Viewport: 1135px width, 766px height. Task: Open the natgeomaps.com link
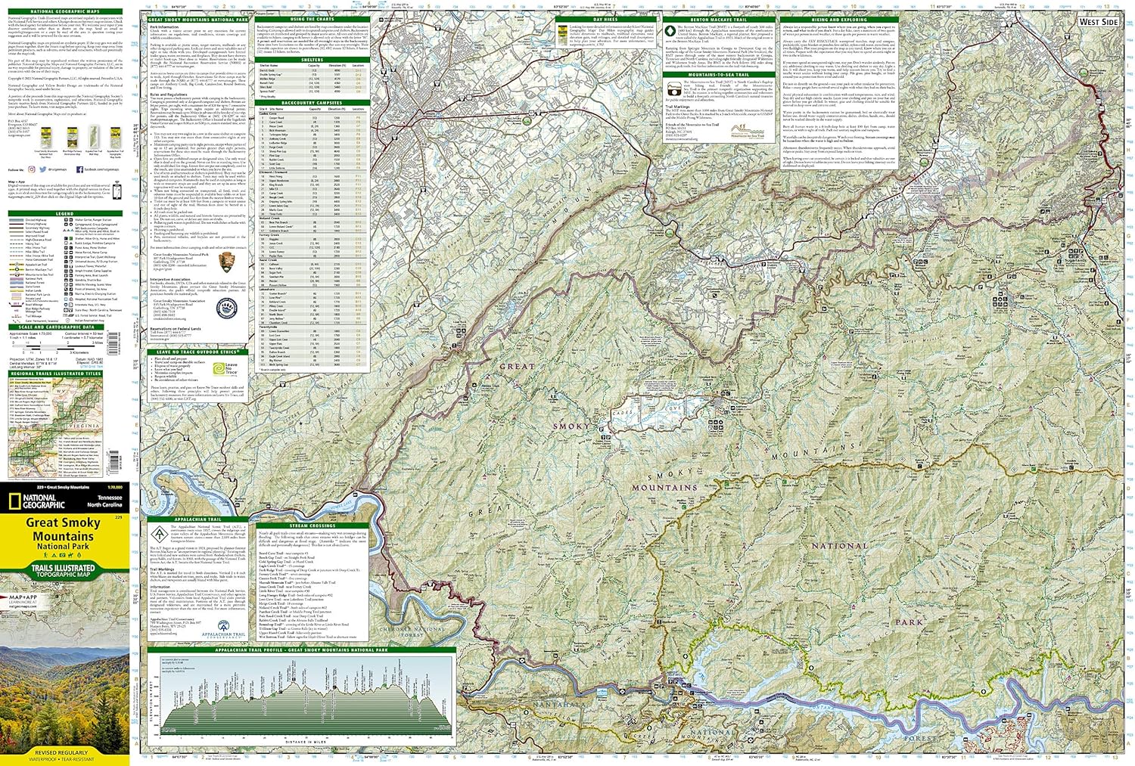(19, 135)
